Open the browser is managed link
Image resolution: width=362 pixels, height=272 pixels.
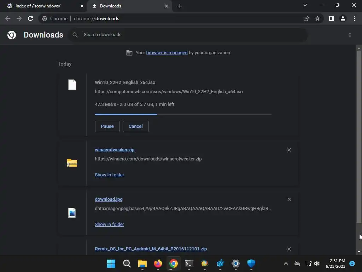[x=167, y=53]
